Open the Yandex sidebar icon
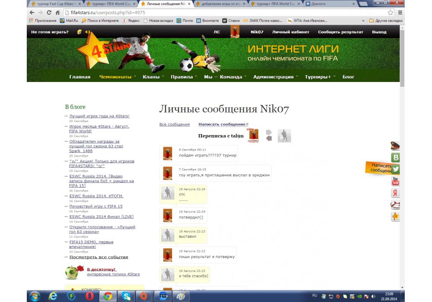 (x=395, y=193)
